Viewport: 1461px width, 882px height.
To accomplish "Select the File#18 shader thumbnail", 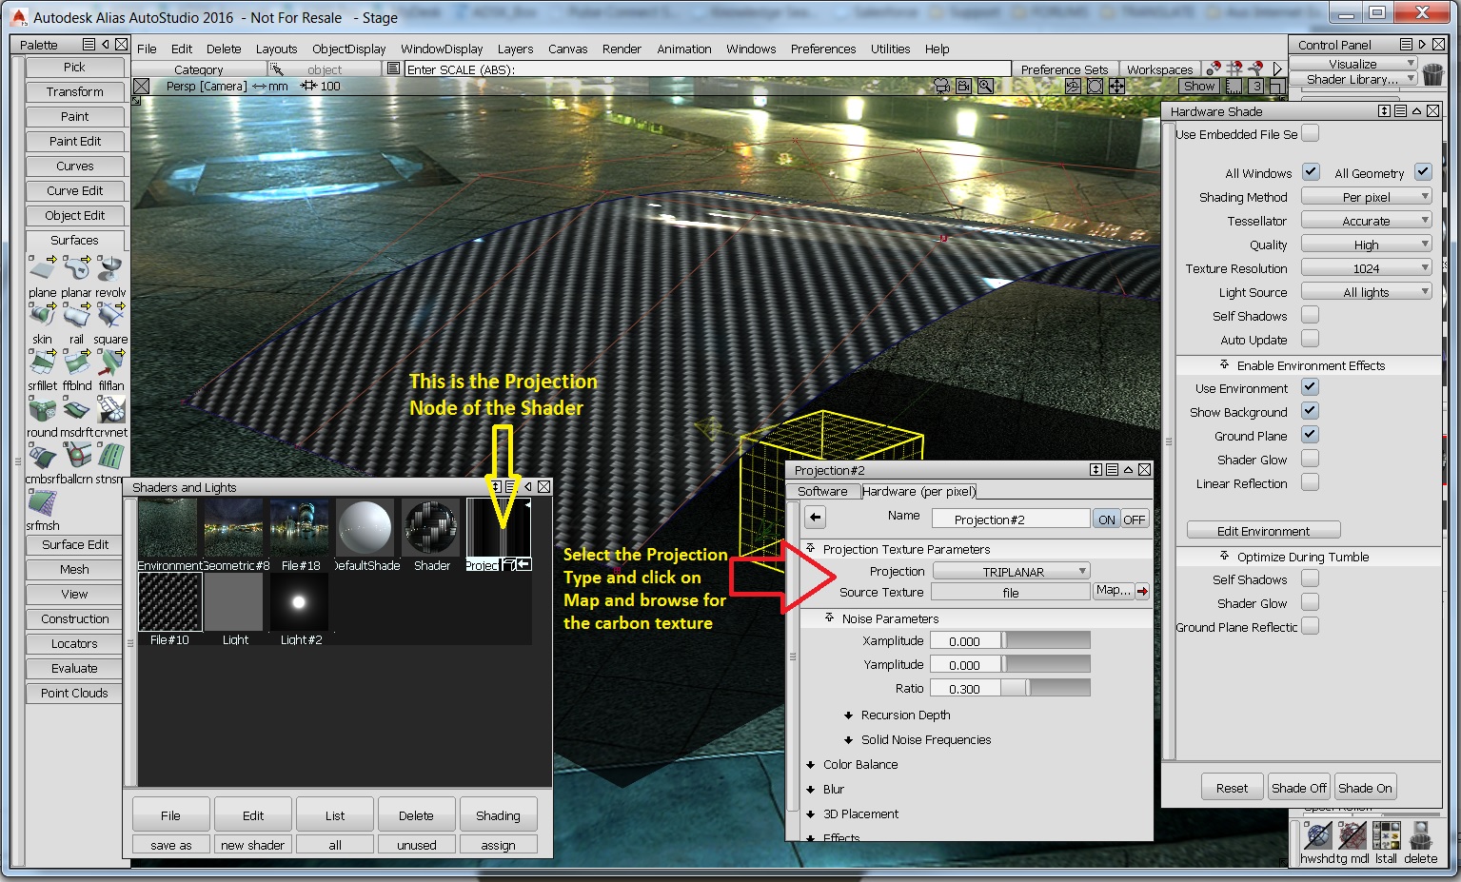I will (300, 528).
